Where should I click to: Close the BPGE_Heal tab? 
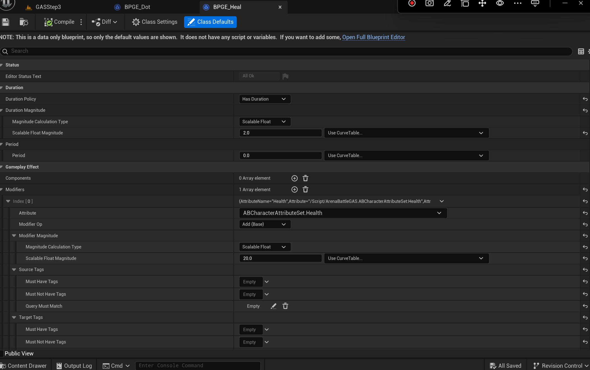click(x=280, y=7)
